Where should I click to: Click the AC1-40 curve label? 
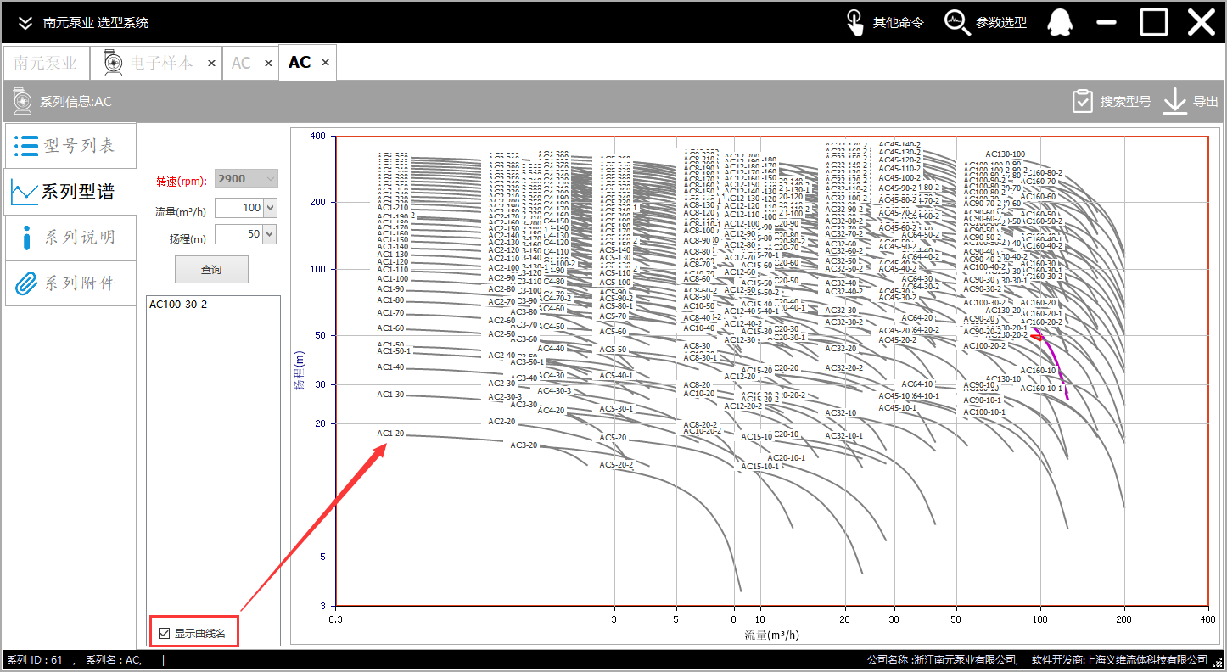coord(391,367)
